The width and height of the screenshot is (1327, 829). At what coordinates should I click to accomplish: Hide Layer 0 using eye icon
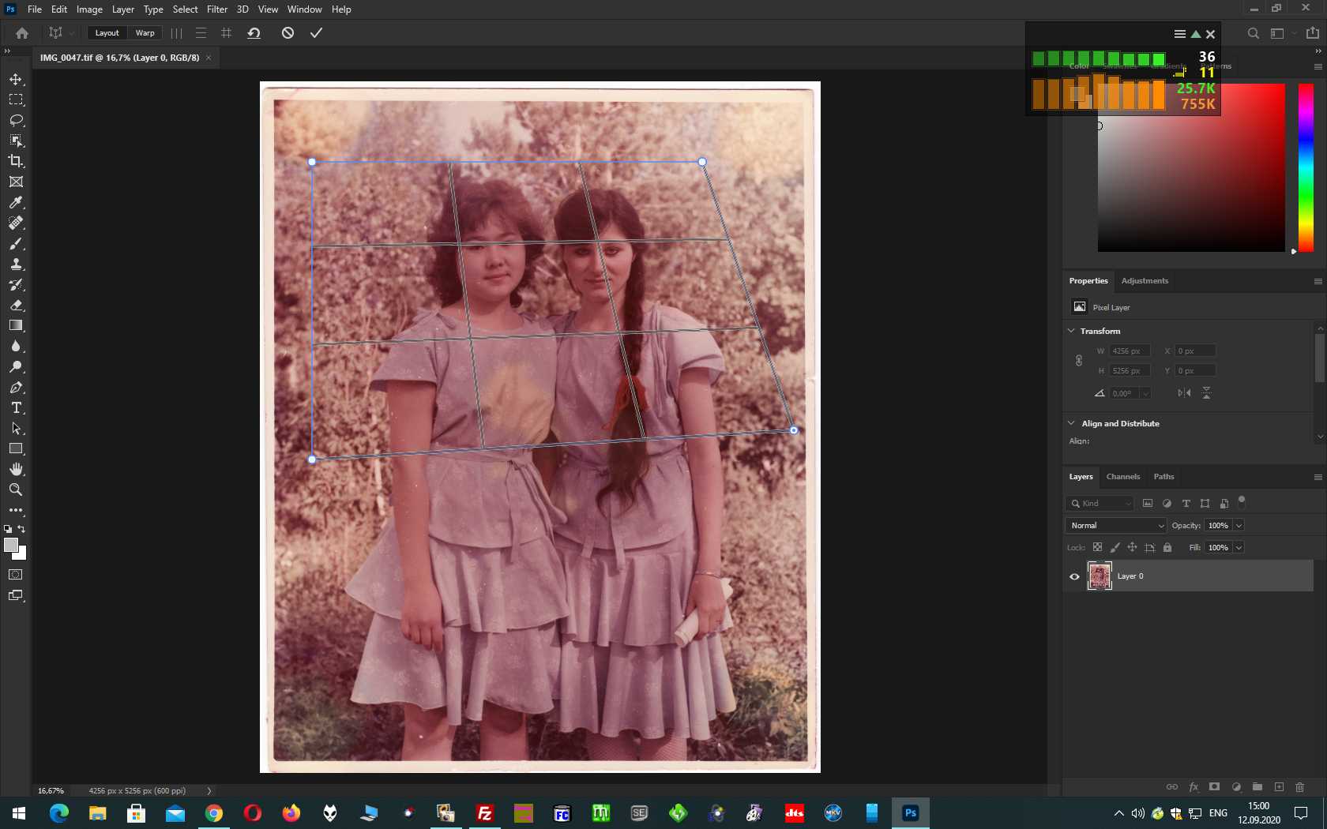click(1074, 576)
